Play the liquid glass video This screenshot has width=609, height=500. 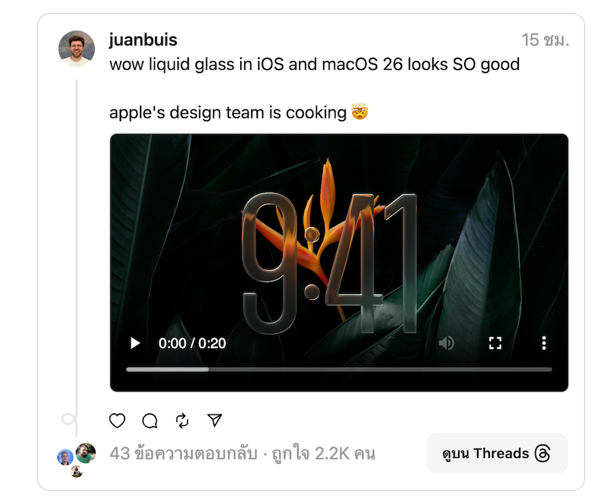tap(135, 343)
